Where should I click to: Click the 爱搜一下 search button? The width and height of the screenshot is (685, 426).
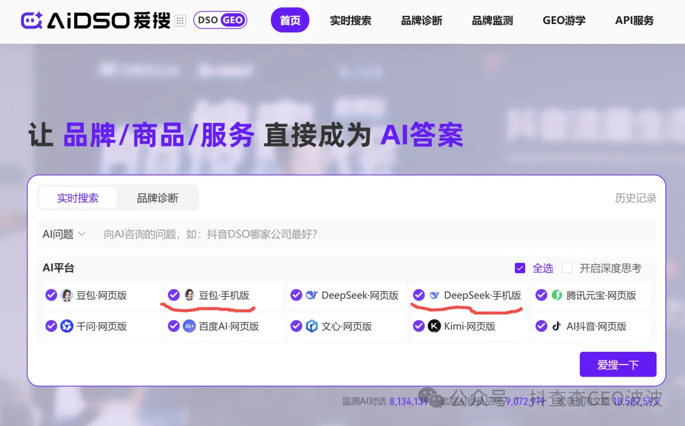pos(617,364)
